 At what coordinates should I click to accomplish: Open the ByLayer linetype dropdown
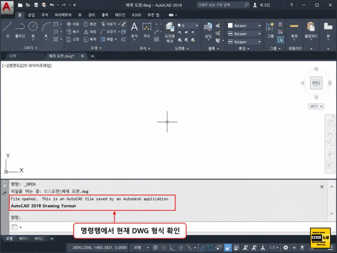click(x=244, y=42)
